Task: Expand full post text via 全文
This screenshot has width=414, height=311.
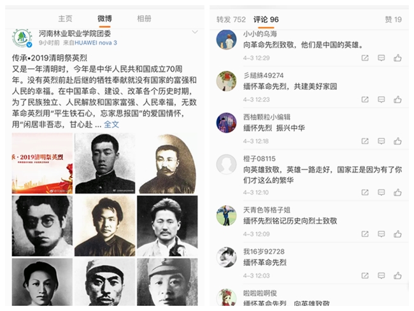Action: (111, 124)
